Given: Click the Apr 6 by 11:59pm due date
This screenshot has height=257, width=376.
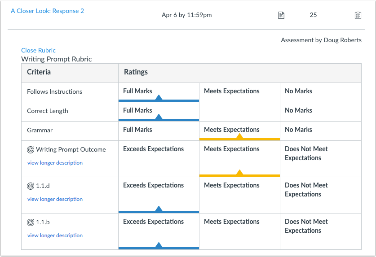Looking at the screenshot, I should click(186, 15).
